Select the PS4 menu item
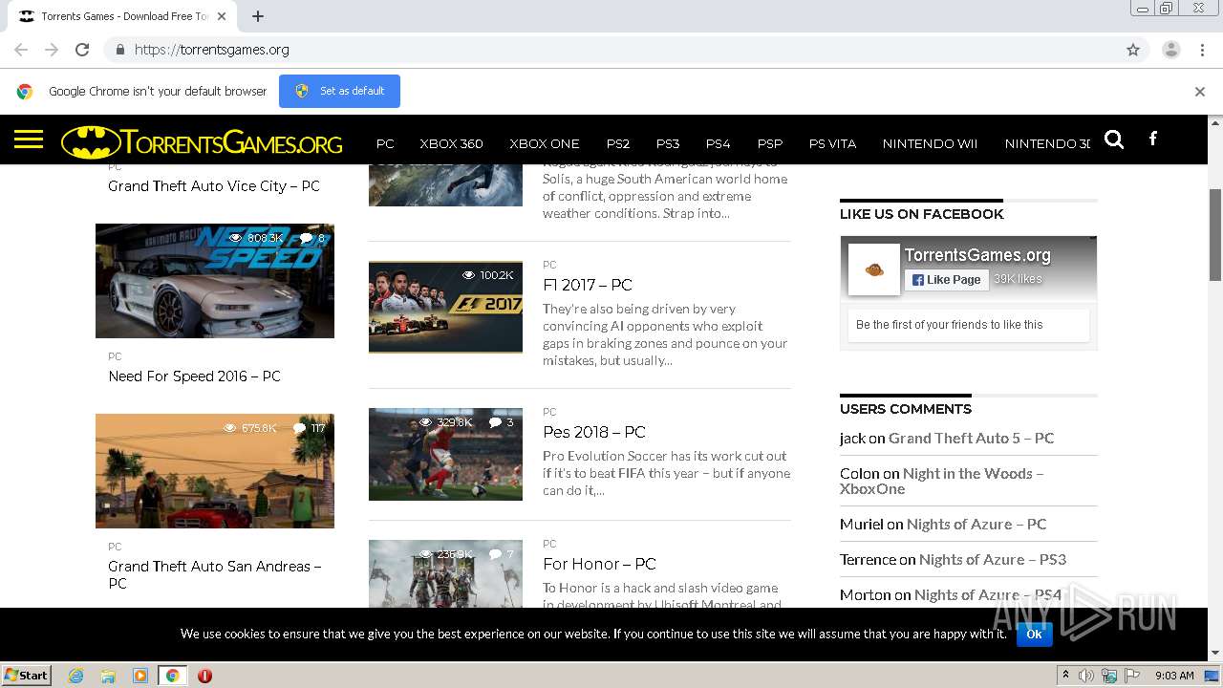The image size is (1223, 688). pyautogui.click(x=718, y=143)
